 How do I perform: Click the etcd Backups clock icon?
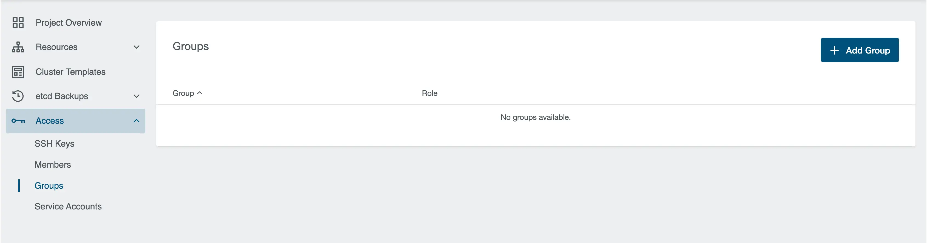pyautogui.click(x=18, y=96)
